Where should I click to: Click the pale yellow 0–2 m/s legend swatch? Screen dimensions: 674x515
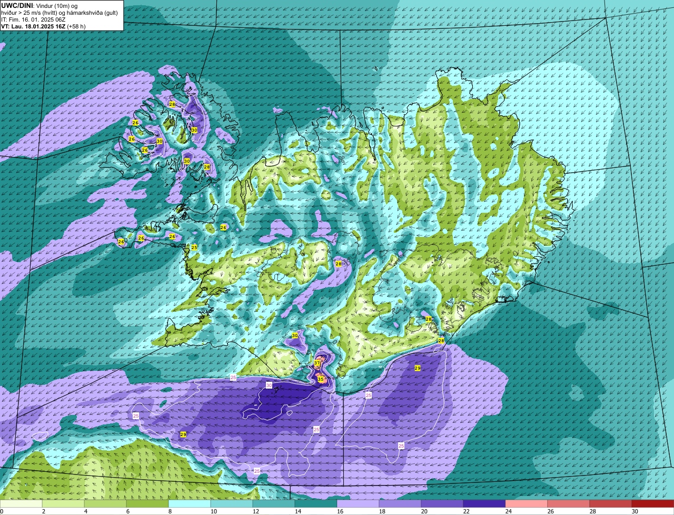22,504
